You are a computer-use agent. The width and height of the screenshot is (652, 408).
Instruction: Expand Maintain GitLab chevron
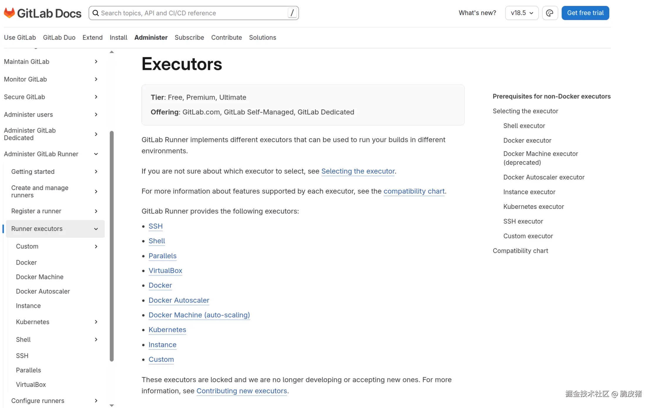point(96,61)
